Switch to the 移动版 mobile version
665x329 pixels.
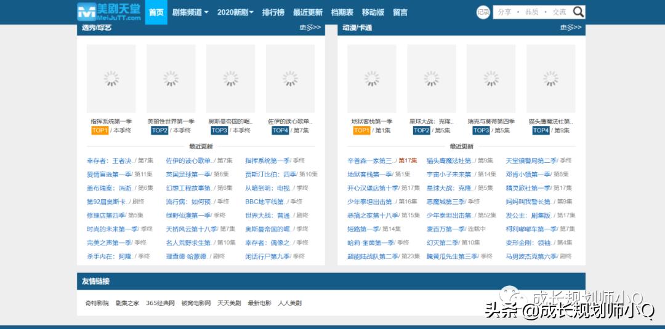tap(373, 12)
